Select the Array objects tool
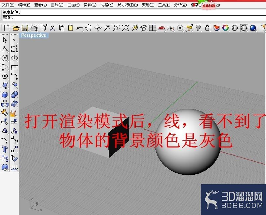Viewport: 266px width, 215px height. [5, 158]
